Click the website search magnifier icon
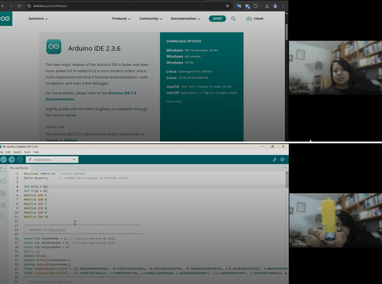Screen dimensions: 382x284 tap(233, 19)
